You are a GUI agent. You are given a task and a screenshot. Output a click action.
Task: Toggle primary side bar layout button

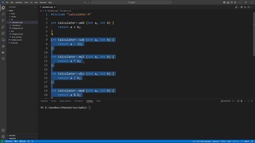tap(224, 2)
